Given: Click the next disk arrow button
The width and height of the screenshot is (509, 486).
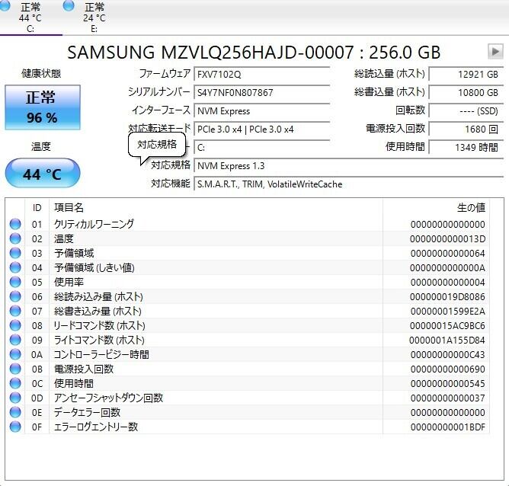Looking at the screenshot, I should 495,51.
